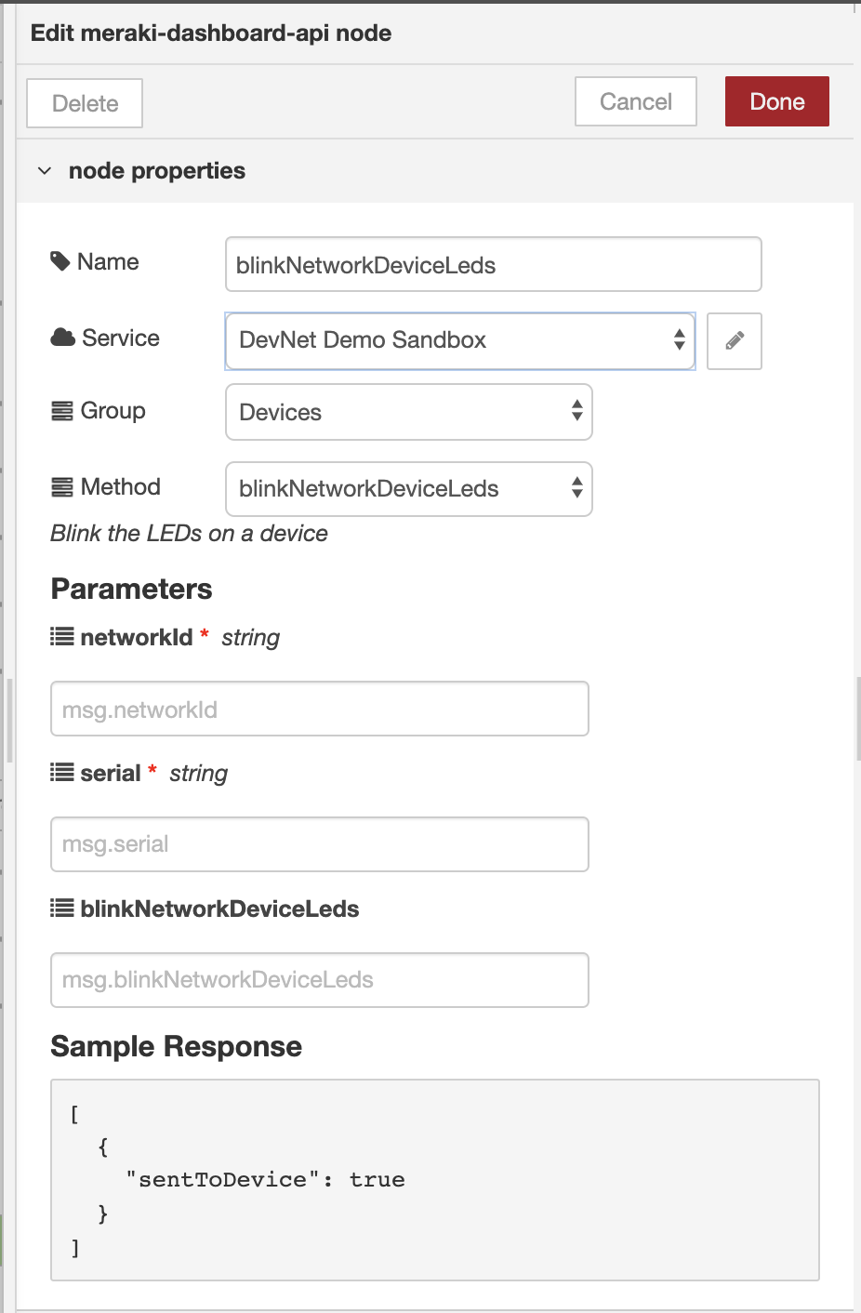Click the list icon beside networkId

tap(62, 637)
